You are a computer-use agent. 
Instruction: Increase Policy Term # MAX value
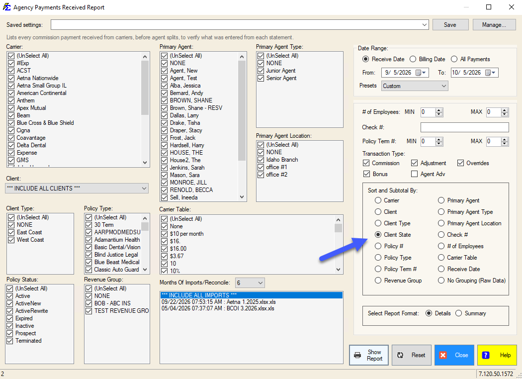pos(505,139)
